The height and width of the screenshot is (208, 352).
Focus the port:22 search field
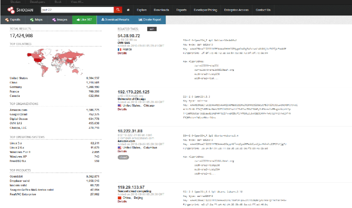pos(77,10)
